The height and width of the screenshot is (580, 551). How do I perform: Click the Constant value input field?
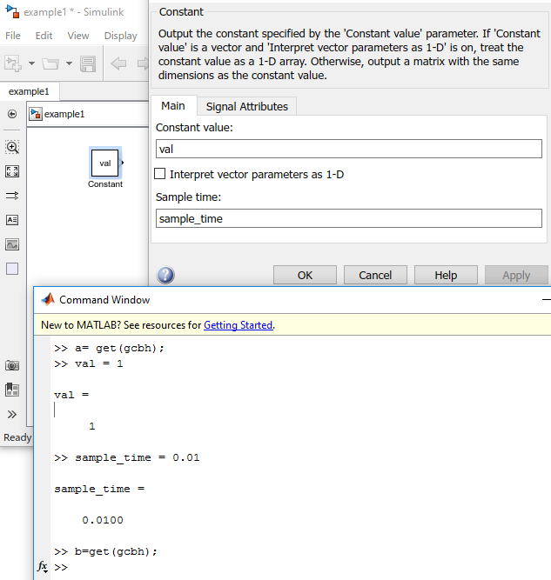tap(349, 149)
